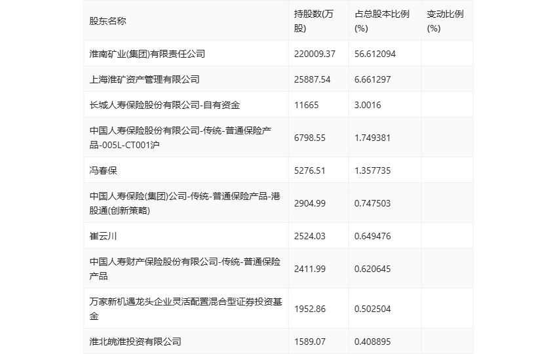Select shareholder 上海淮矿资产管理有限公司
This screenshot has height=354, width=557.
pos(144,79)
